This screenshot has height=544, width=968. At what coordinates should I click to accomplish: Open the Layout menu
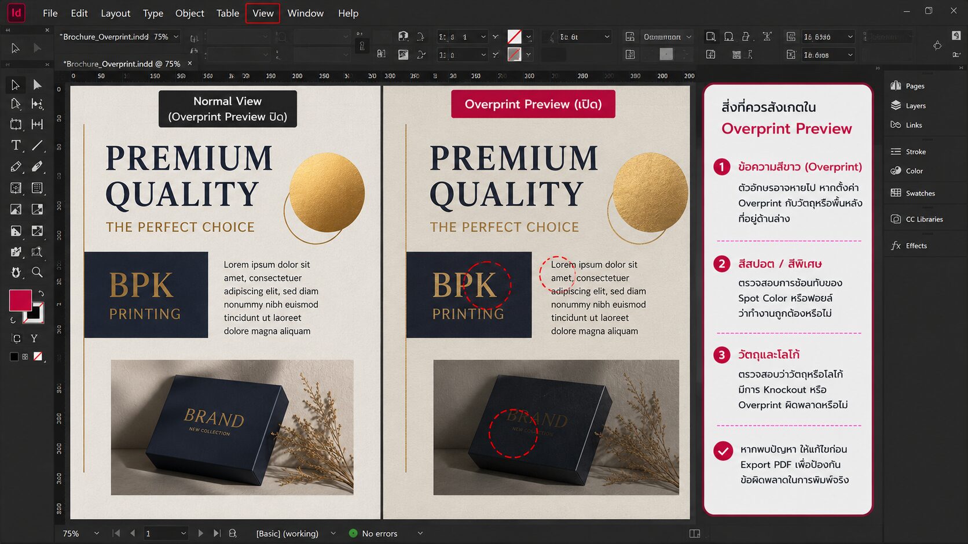(116, 13)
